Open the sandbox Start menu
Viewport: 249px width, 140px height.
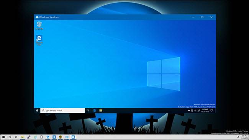tap(37, 111)
